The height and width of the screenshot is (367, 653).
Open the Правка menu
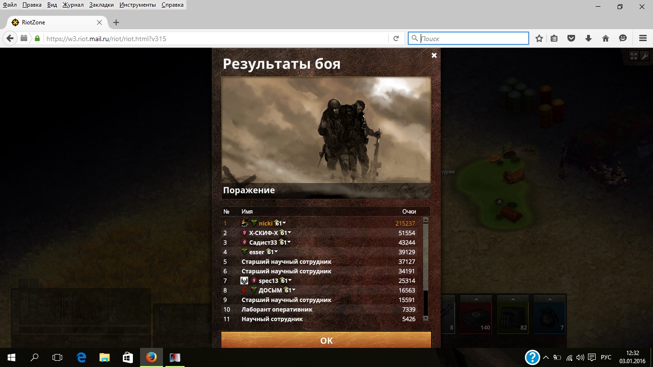pos(32,5)
